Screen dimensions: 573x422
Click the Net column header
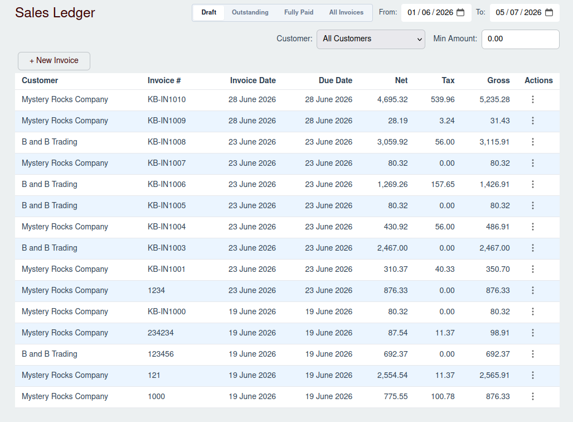click(x=401, y=80)
